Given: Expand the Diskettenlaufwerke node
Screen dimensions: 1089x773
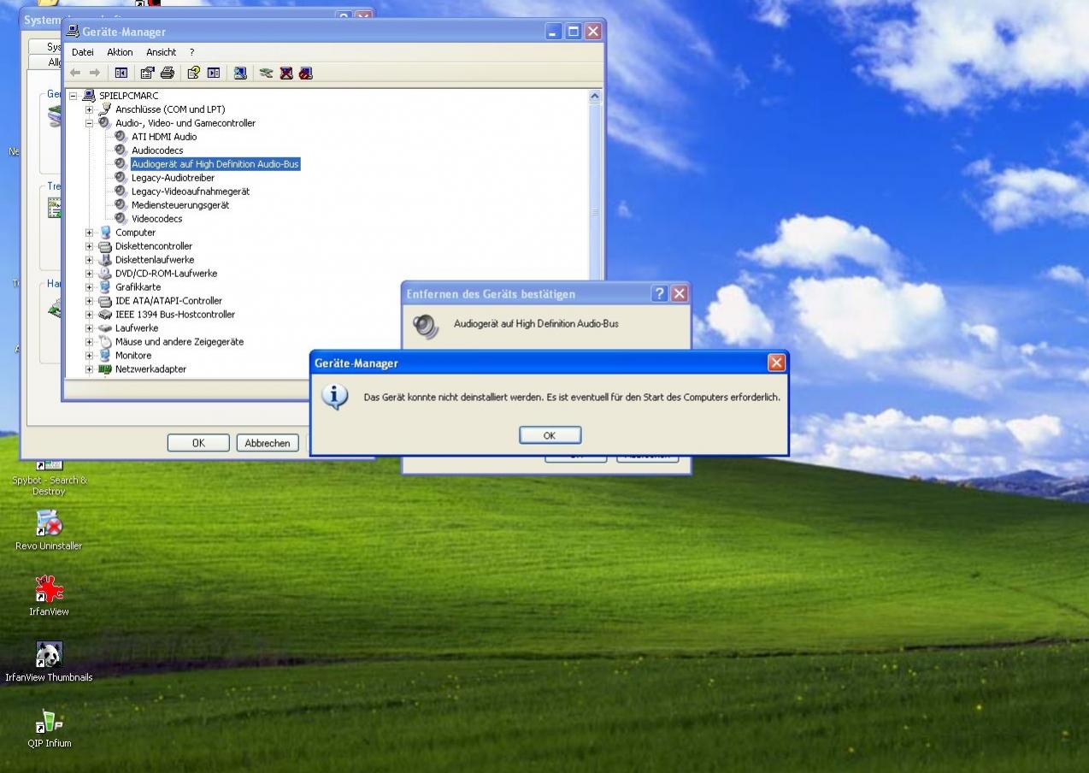Looking at the screenshot, I should pyautogui.click(x=89, y=260).
